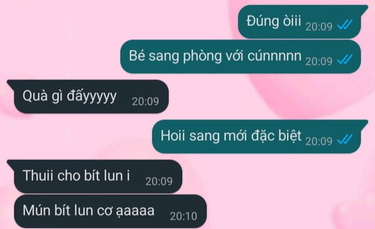Select the 'Bé sang phòng với cúnnnnn' message

240,57
